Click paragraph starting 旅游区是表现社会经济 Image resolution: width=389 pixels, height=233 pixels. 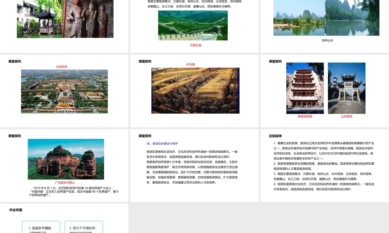(x=192, y=154)
